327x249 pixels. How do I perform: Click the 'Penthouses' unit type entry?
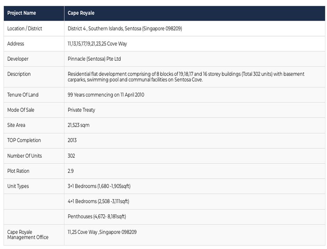[97, 217]
